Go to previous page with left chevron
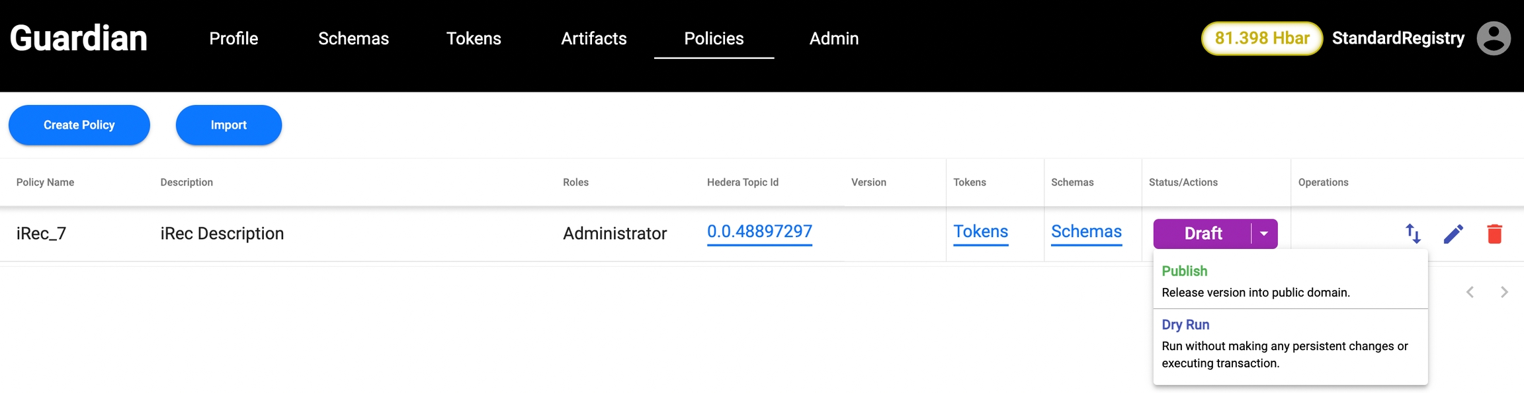The width and height of the screenshot is (1524, 393). [x=1470, y=292]
